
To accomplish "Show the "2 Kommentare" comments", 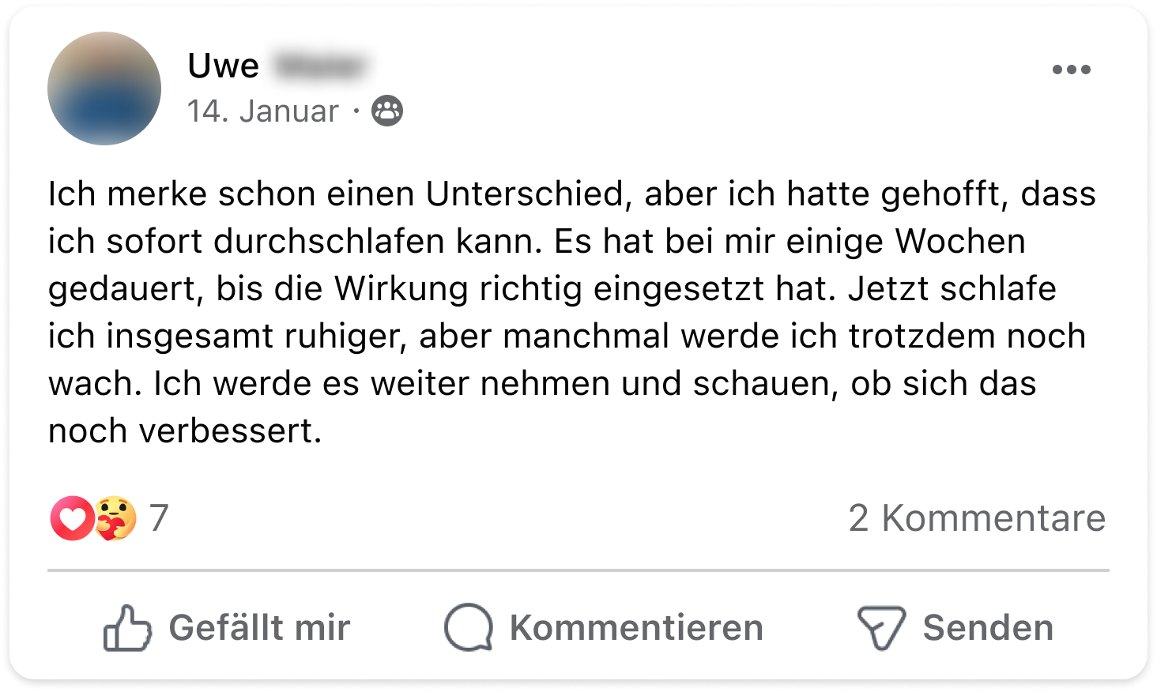I will tap(977, 518).
